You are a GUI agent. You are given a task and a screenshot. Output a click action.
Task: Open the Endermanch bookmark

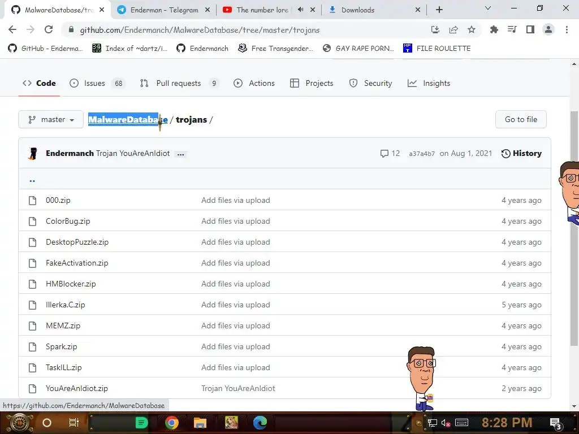coord(202,49)
